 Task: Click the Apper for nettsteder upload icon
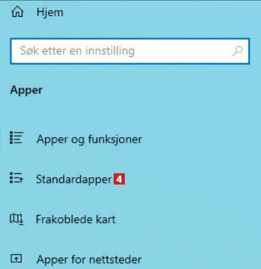[16, 259]
